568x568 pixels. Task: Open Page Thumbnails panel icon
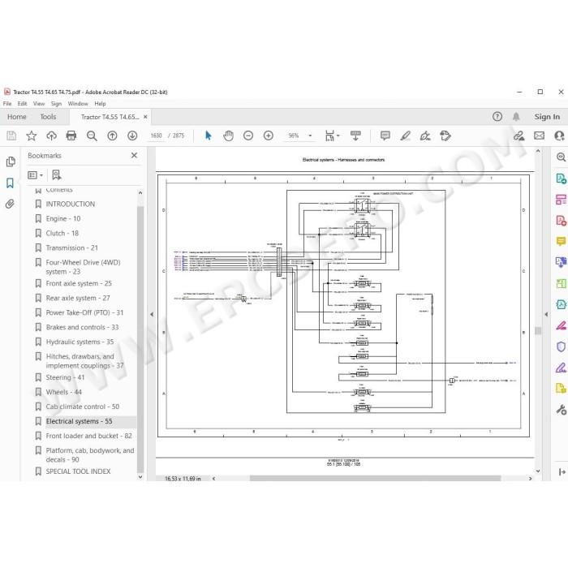(x=11, y=161)
